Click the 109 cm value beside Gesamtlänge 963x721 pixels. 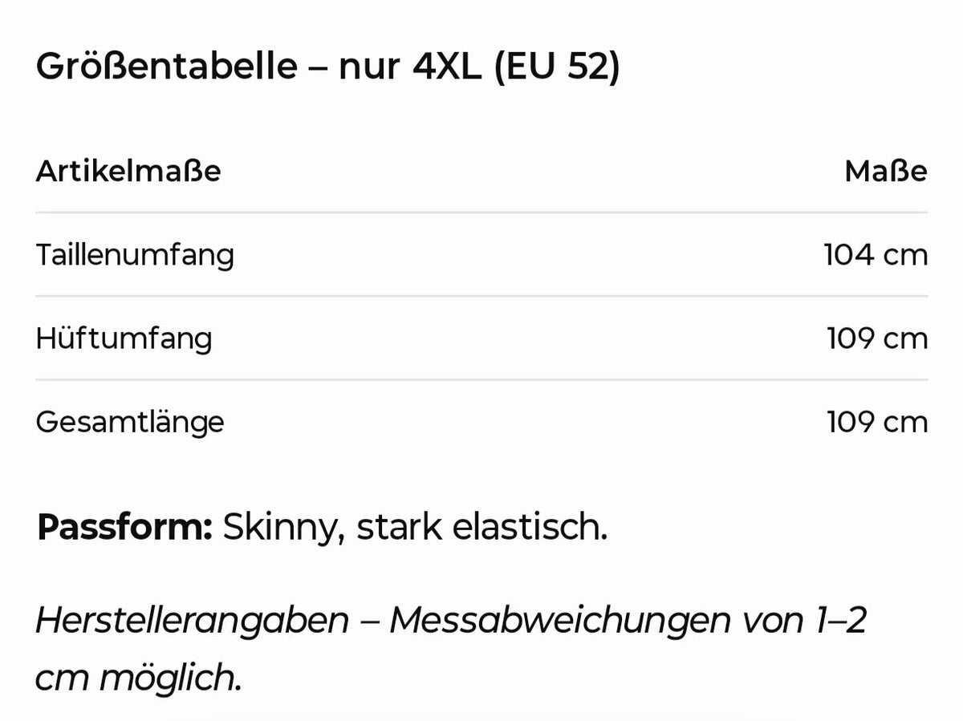pyautogui.click(x=877, y=422)
